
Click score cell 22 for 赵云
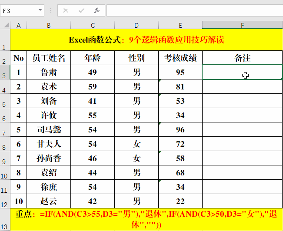coord(180,201)
